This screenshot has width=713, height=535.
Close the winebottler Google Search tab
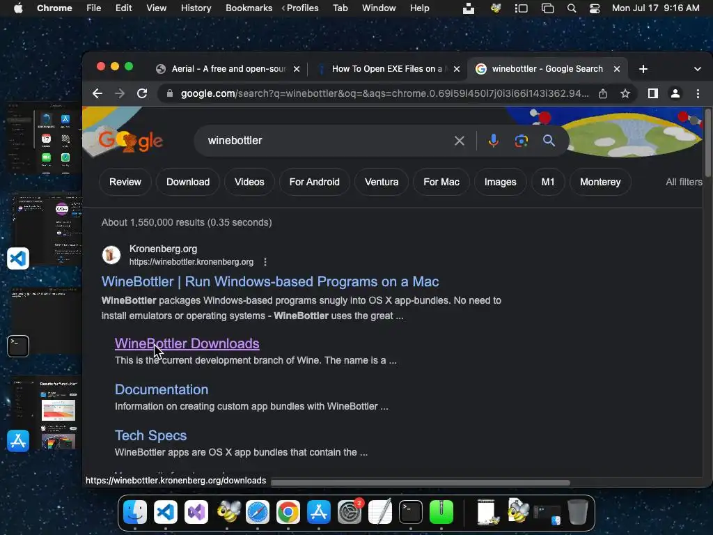tap(617, 69)
